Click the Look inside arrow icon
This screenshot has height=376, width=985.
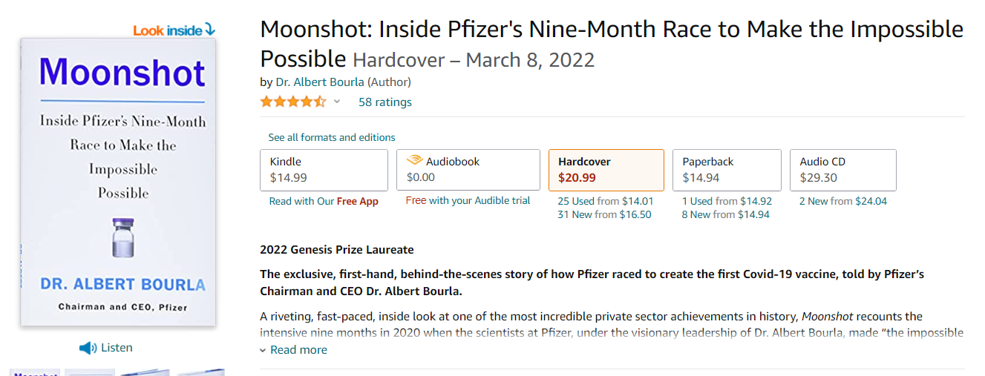coord(209,30)
